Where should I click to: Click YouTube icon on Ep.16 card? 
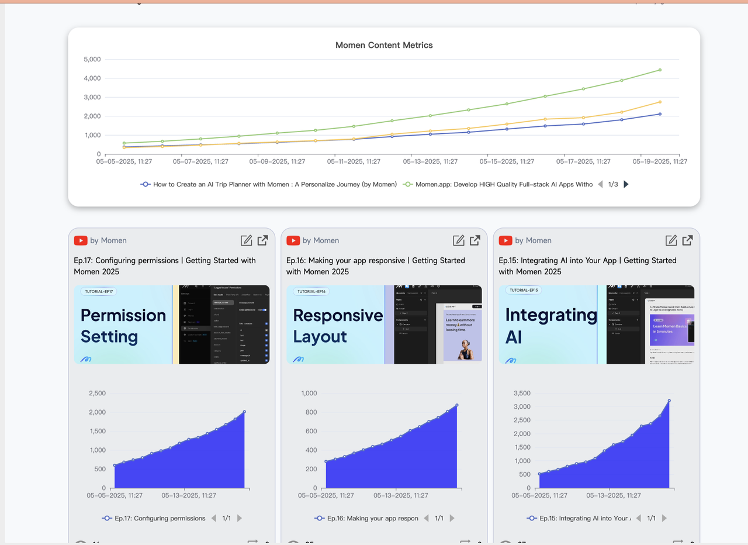[293, 240]
